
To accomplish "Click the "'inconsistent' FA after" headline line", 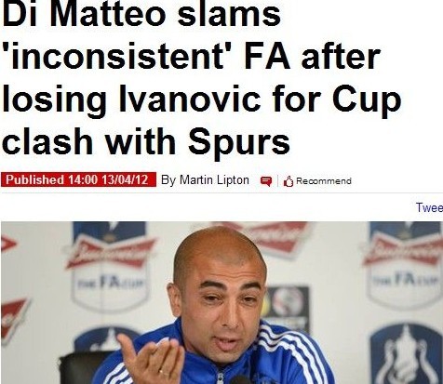I will 192,57.
